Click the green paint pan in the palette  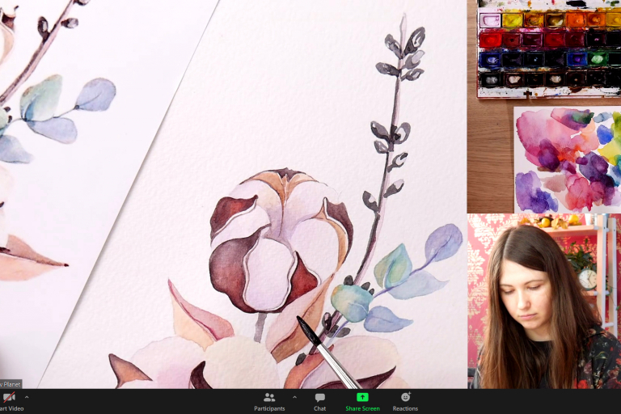point(598,59)
